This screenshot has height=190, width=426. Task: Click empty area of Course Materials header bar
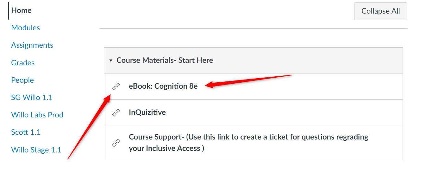click(x=307, y=61)
